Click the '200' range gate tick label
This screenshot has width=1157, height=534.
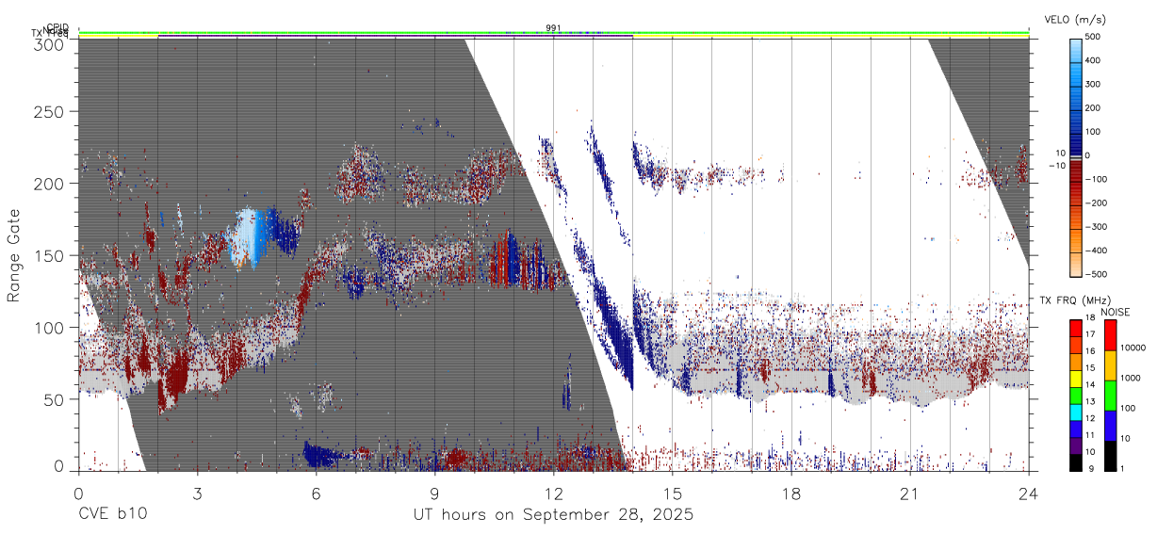coord(51,183)
